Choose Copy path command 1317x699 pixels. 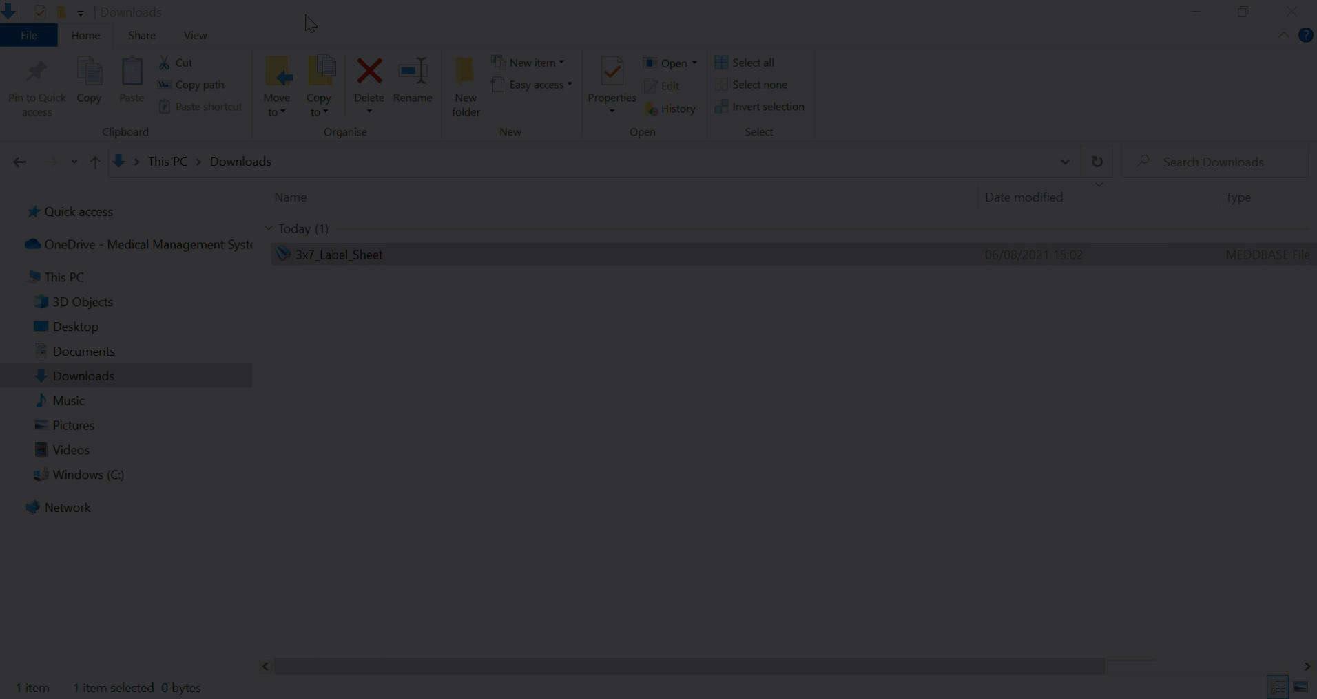[191, 85]
